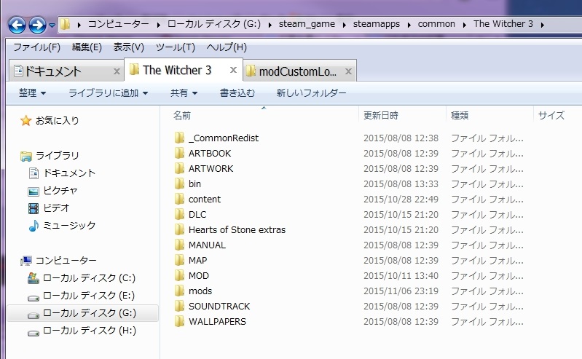Click the 2015/11/06 23:19 date of mods
The height and width of the screenshot is (359, 582).
[401, 291]
